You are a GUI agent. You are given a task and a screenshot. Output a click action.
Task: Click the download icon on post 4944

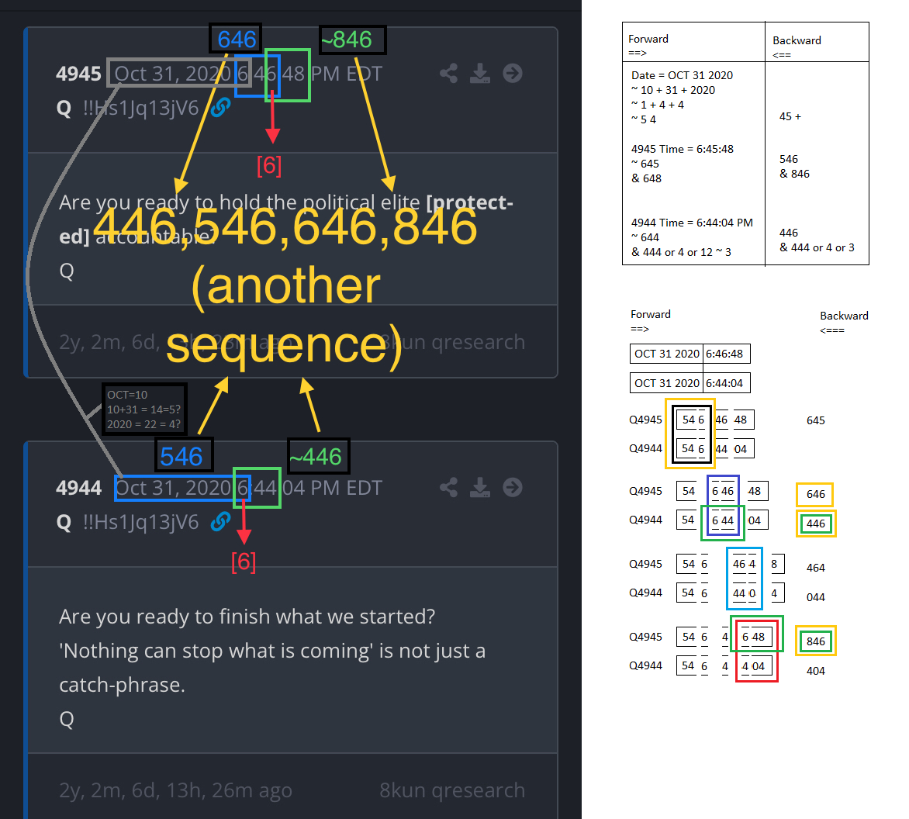pos(480,488)
